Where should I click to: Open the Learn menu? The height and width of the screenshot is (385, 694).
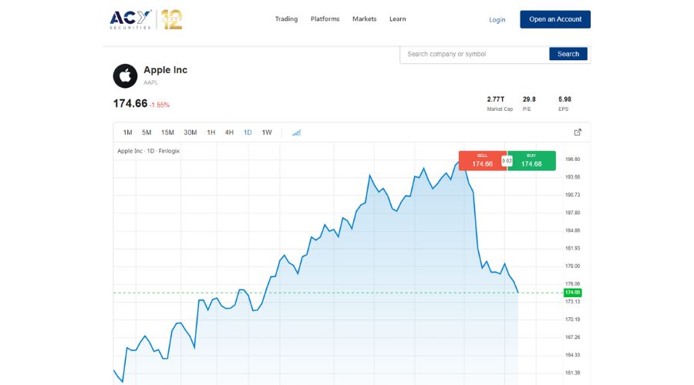click(x=398, y=19)
